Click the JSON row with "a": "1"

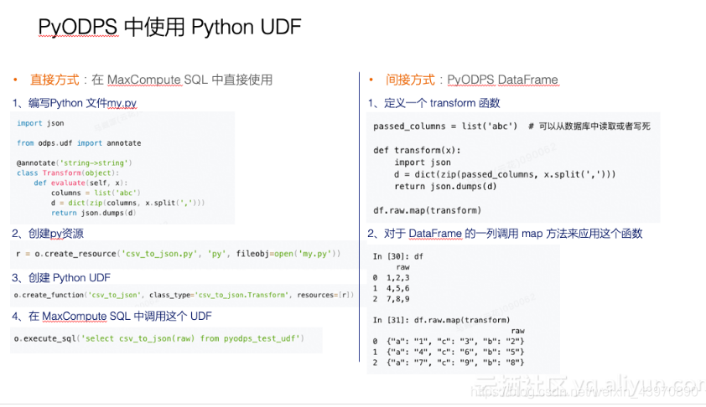[x=449, y=342]
